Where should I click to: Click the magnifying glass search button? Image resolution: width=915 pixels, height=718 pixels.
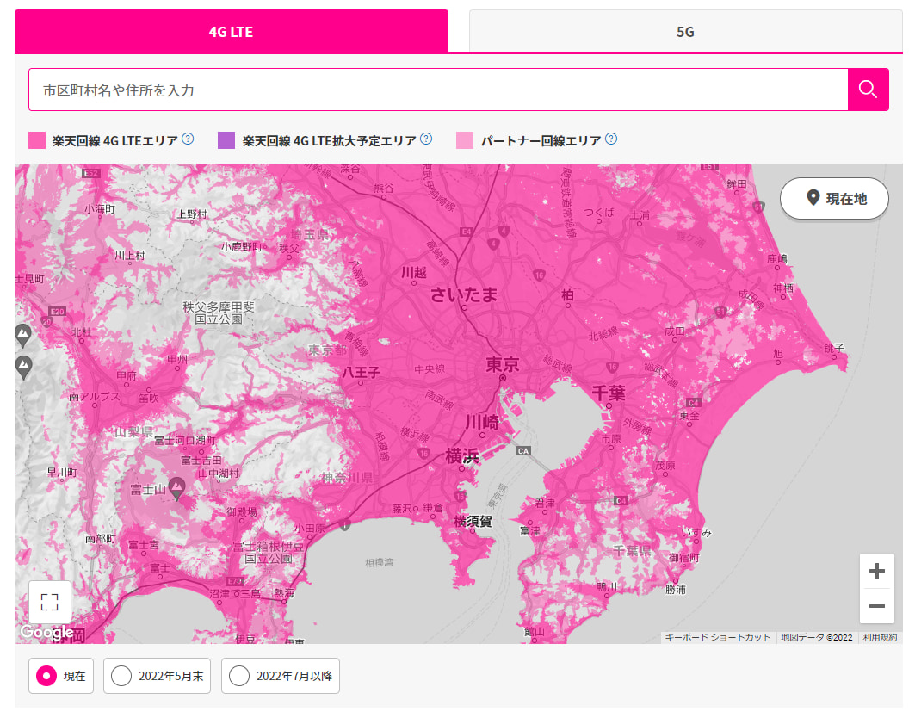[869, 90]
